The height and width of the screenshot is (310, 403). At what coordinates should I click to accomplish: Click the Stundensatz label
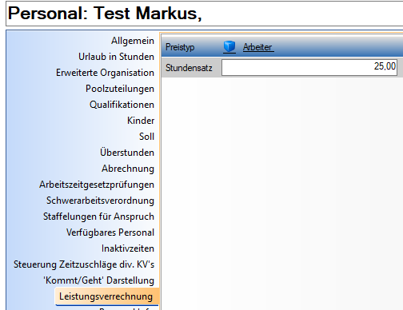tap(189, 68)
